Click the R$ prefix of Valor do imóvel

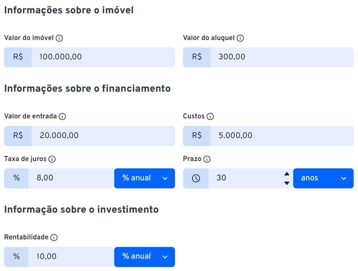[18, 57]
